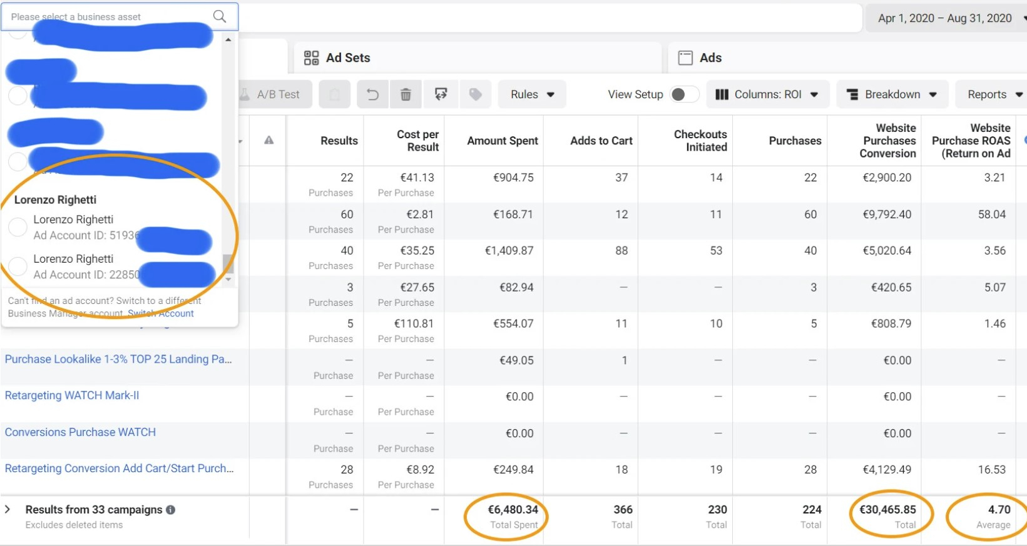Expand the Results from 33 campaigns row
Viewport: 1027px width, 546px height.
pyautogui.click(x=8, y=510)
